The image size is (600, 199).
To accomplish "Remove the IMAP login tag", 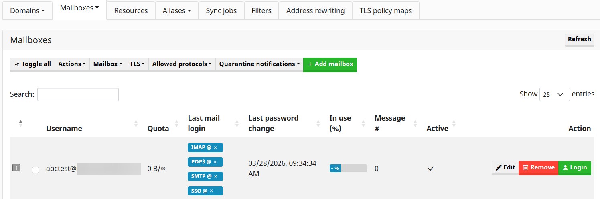I will [x=215, y=148].
